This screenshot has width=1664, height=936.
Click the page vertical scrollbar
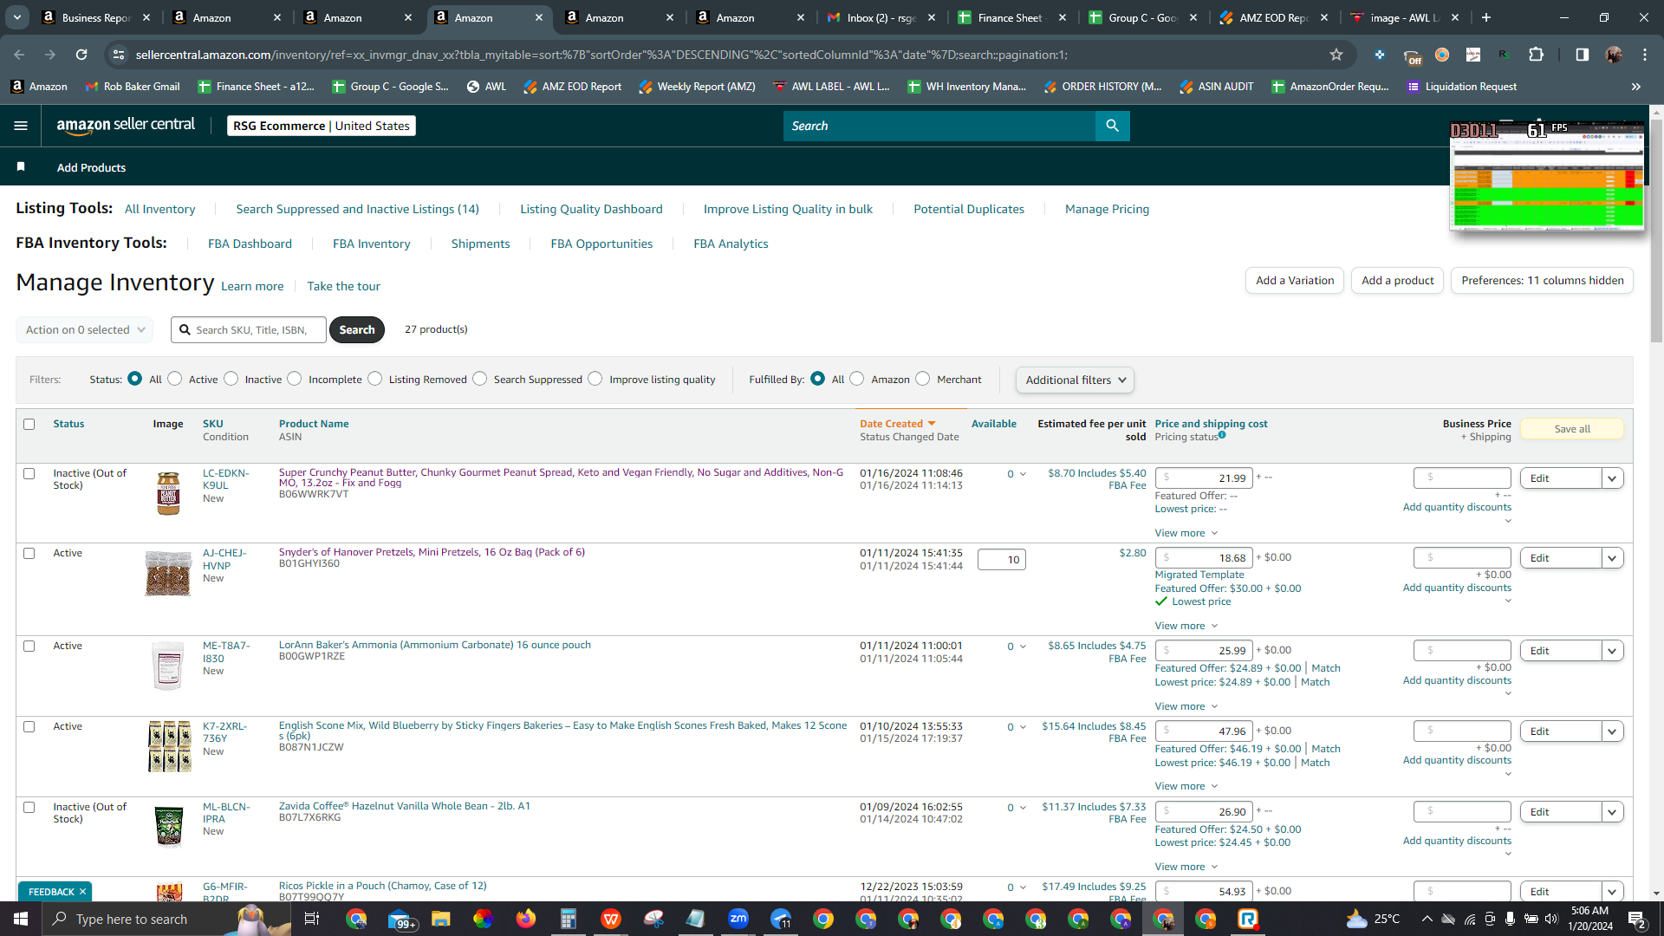coord(1656,231)
